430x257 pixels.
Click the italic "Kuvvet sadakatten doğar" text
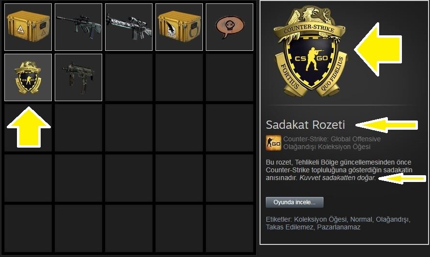(337, 178)
